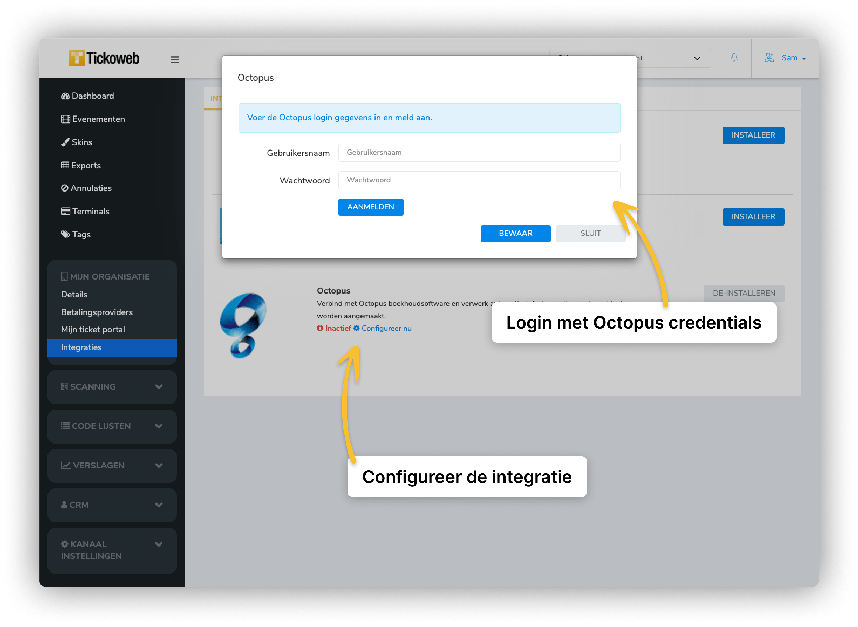Select Integraties in sidebar
This screenshot has width=858, height=627.
tap(112, 348)
